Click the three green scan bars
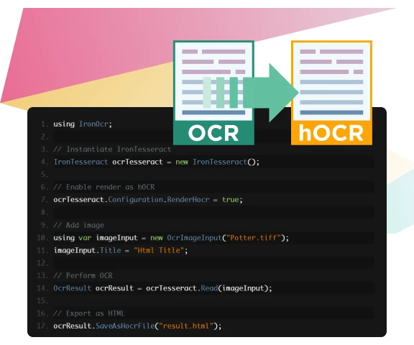Viewport: 414px width, 345px height. tap(220, 93)
